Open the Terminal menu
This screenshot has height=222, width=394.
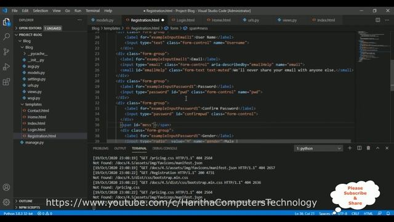pos(93,10)
